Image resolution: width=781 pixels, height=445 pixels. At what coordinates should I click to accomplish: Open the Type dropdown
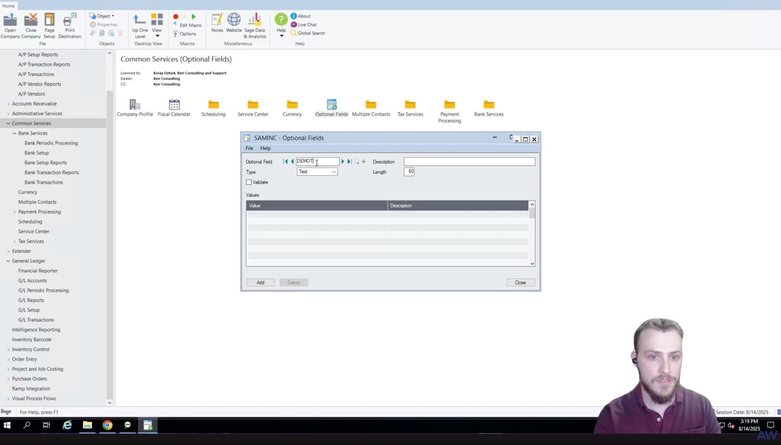click(317, 172)
